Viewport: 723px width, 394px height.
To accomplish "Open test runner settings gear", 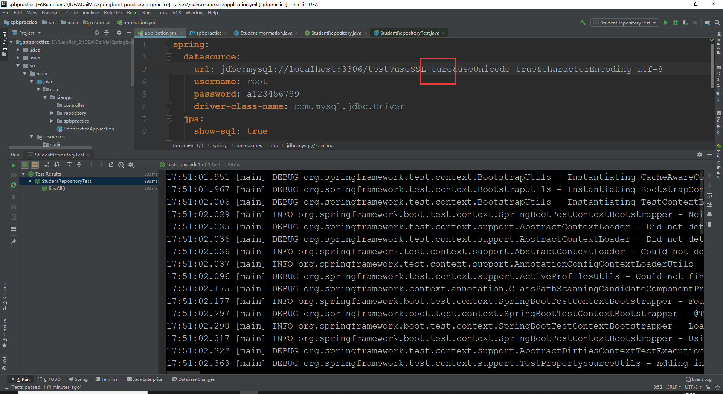I will [131, 165].
